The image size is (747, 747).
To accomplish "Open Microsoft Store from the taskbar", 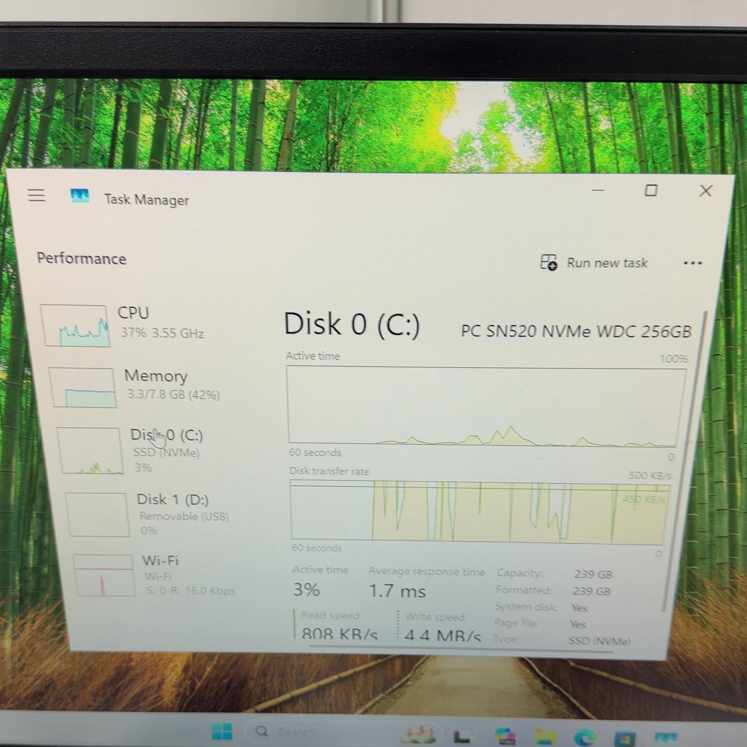I will 625,738.
